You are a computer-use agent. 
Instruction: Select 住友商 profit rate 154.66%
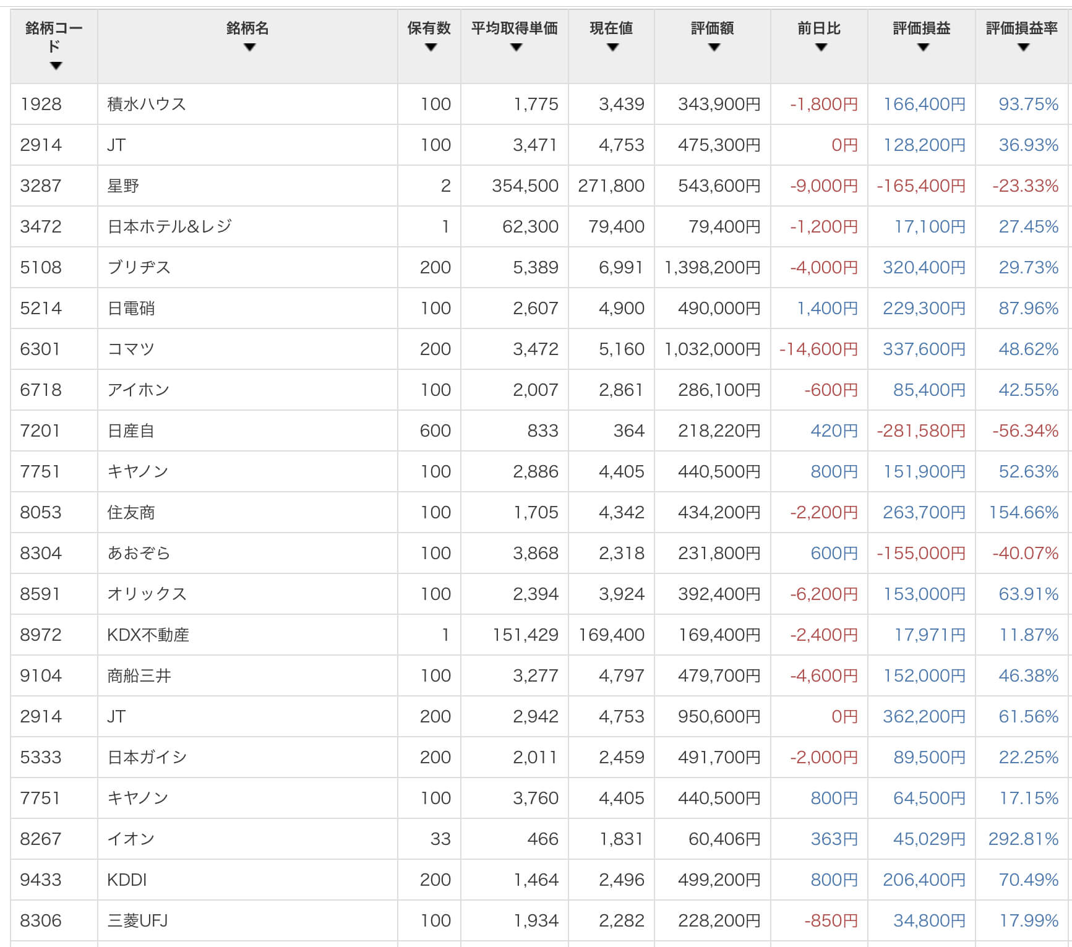point(1023,512)
